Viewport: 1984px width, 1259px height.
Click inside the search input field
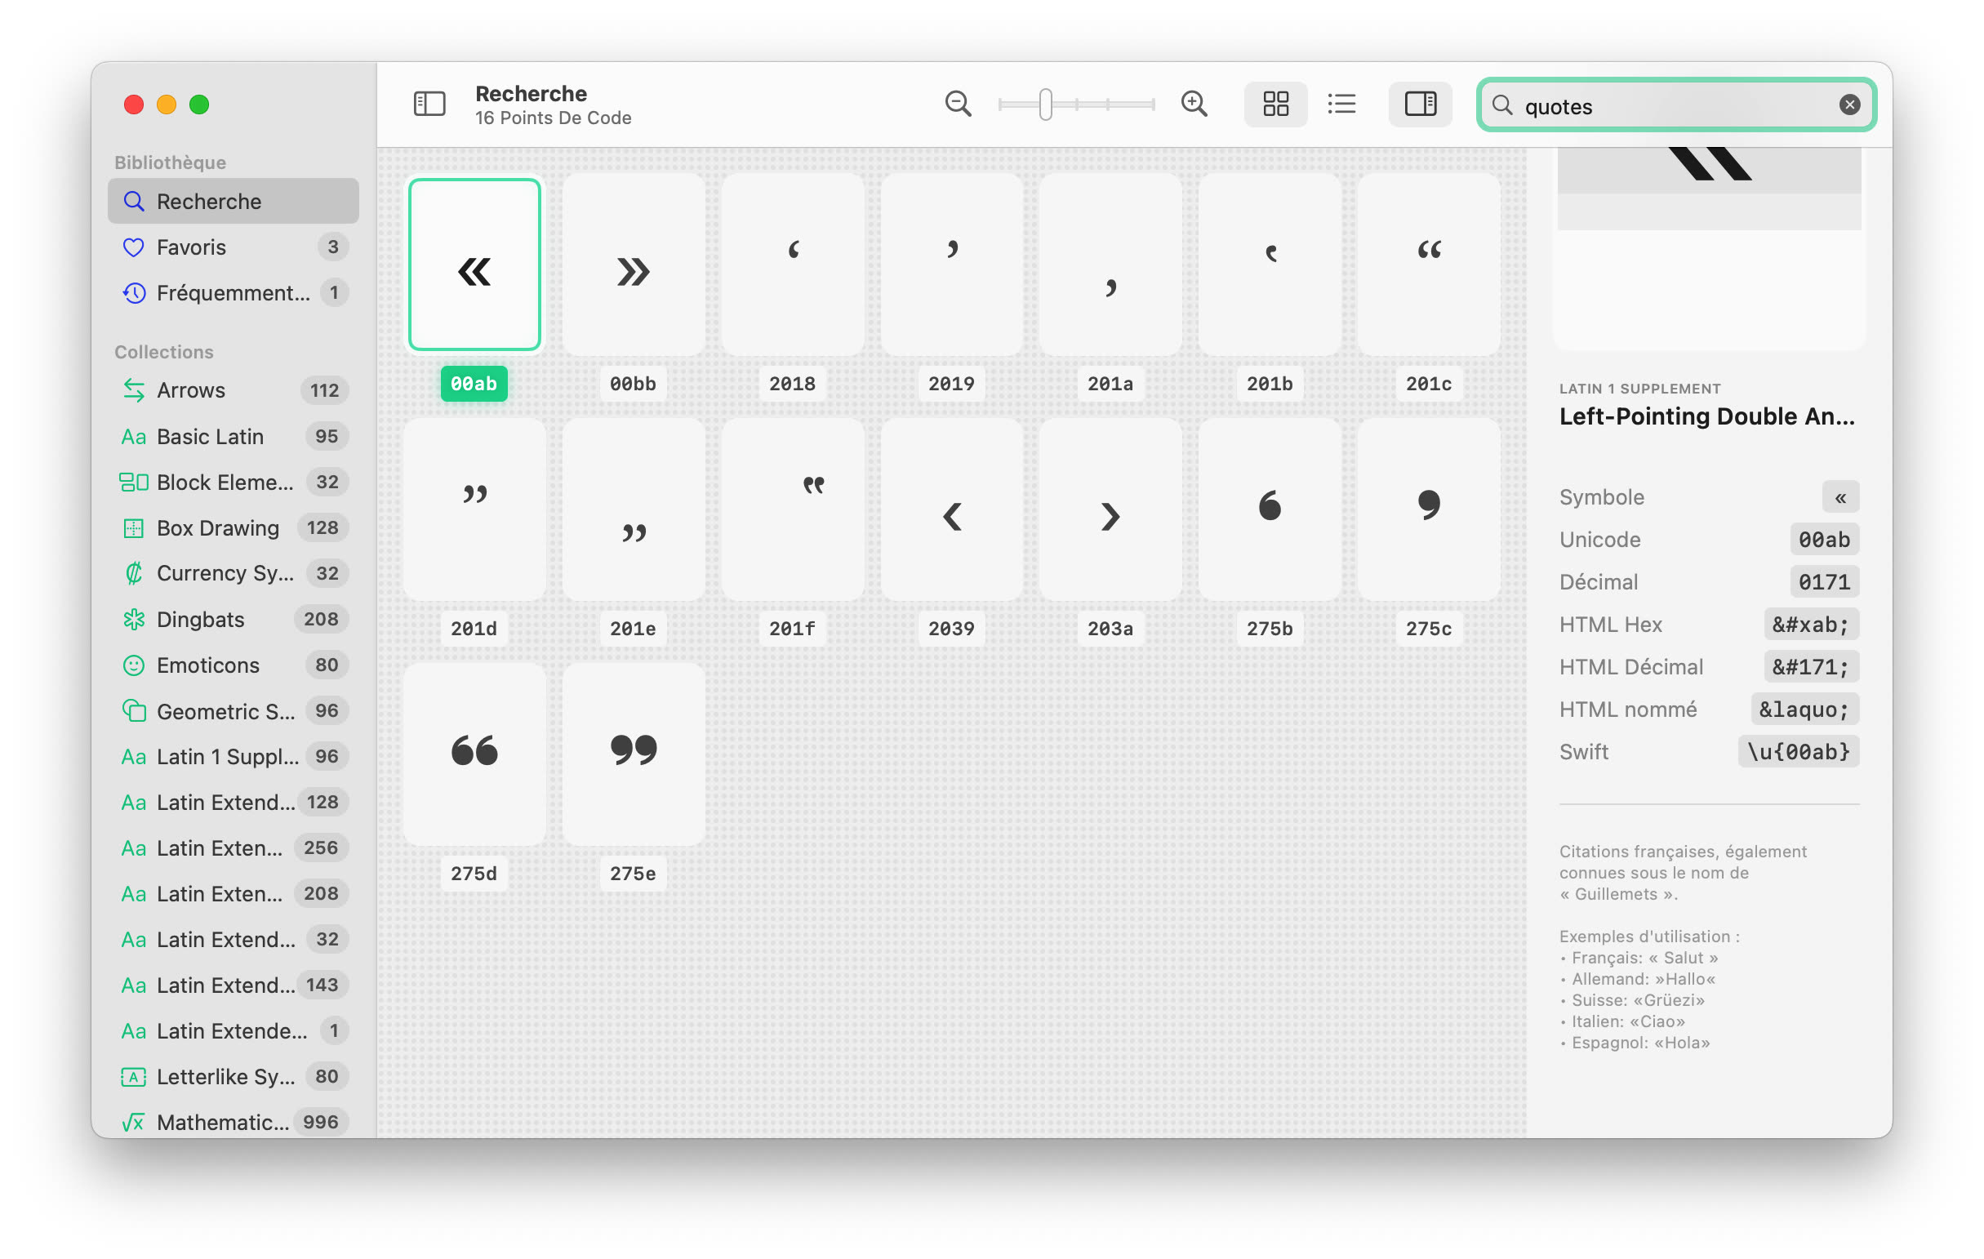1673,105
